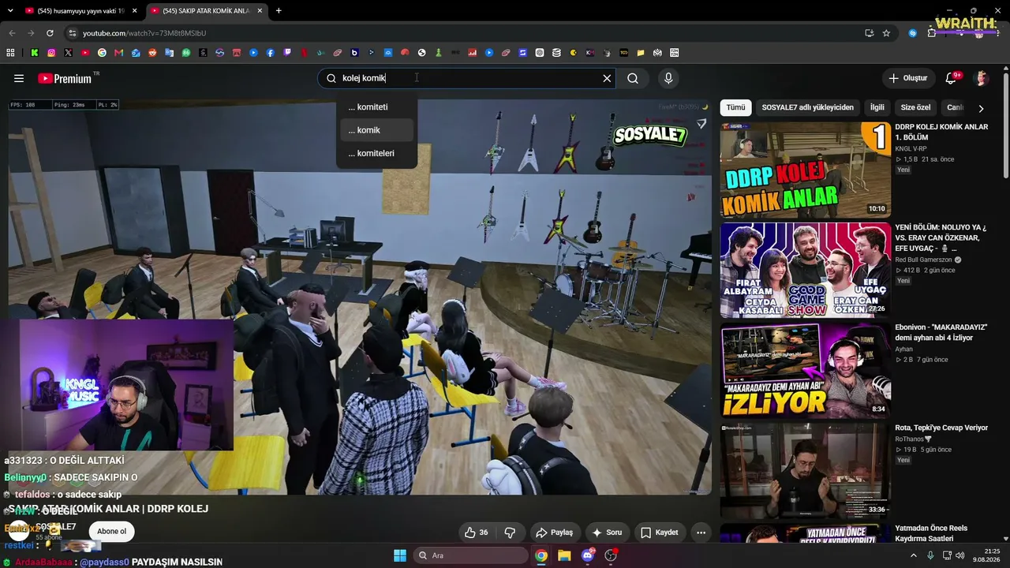
Task: Open YouTube notifications bell
Action: 951,78
